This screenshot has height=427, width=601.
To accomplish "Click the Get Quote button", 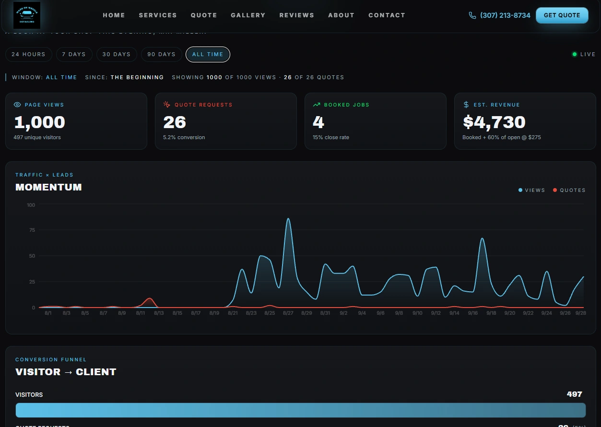I will coord(562,15).
